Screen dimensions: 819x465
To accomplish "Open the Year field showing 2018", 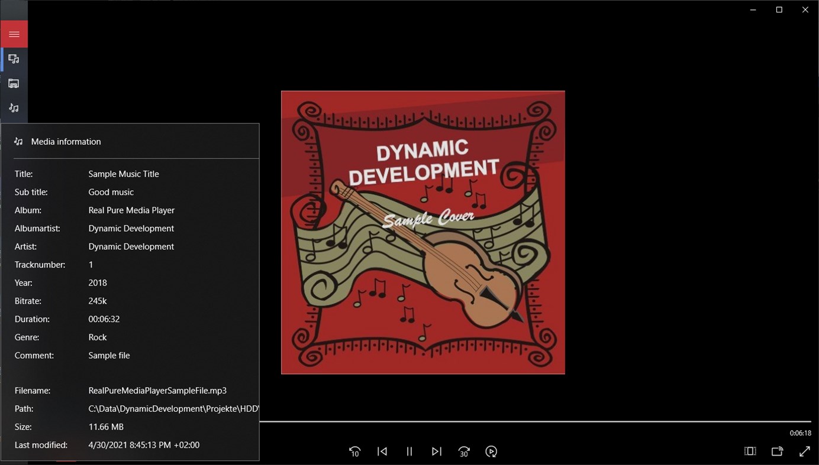I will pos(97,282).
